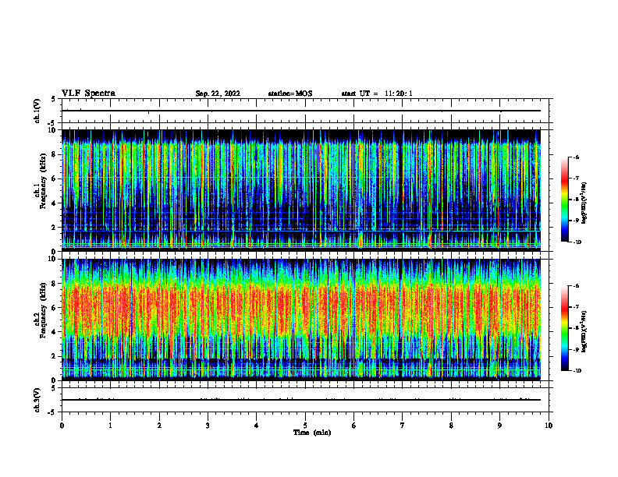Click the ch.2 spectrogram panel
Image resolution: width=618 pixels, height=477 pixels.
click(300, 320)
